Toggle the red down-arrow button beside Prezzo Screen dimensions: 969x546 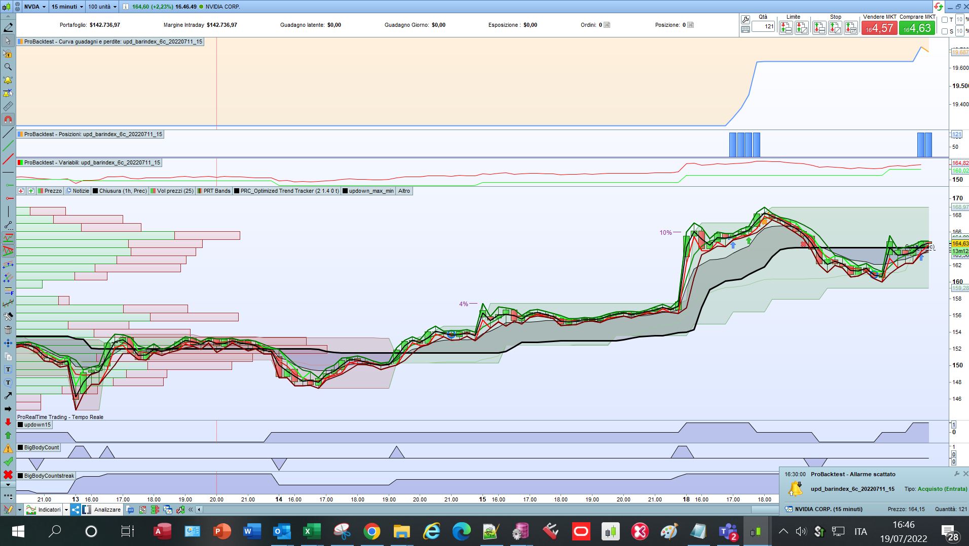tap(21, 191)
